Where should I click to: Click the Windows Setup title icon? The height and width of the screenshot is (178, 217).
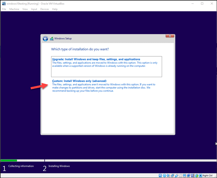pos(51,39)
